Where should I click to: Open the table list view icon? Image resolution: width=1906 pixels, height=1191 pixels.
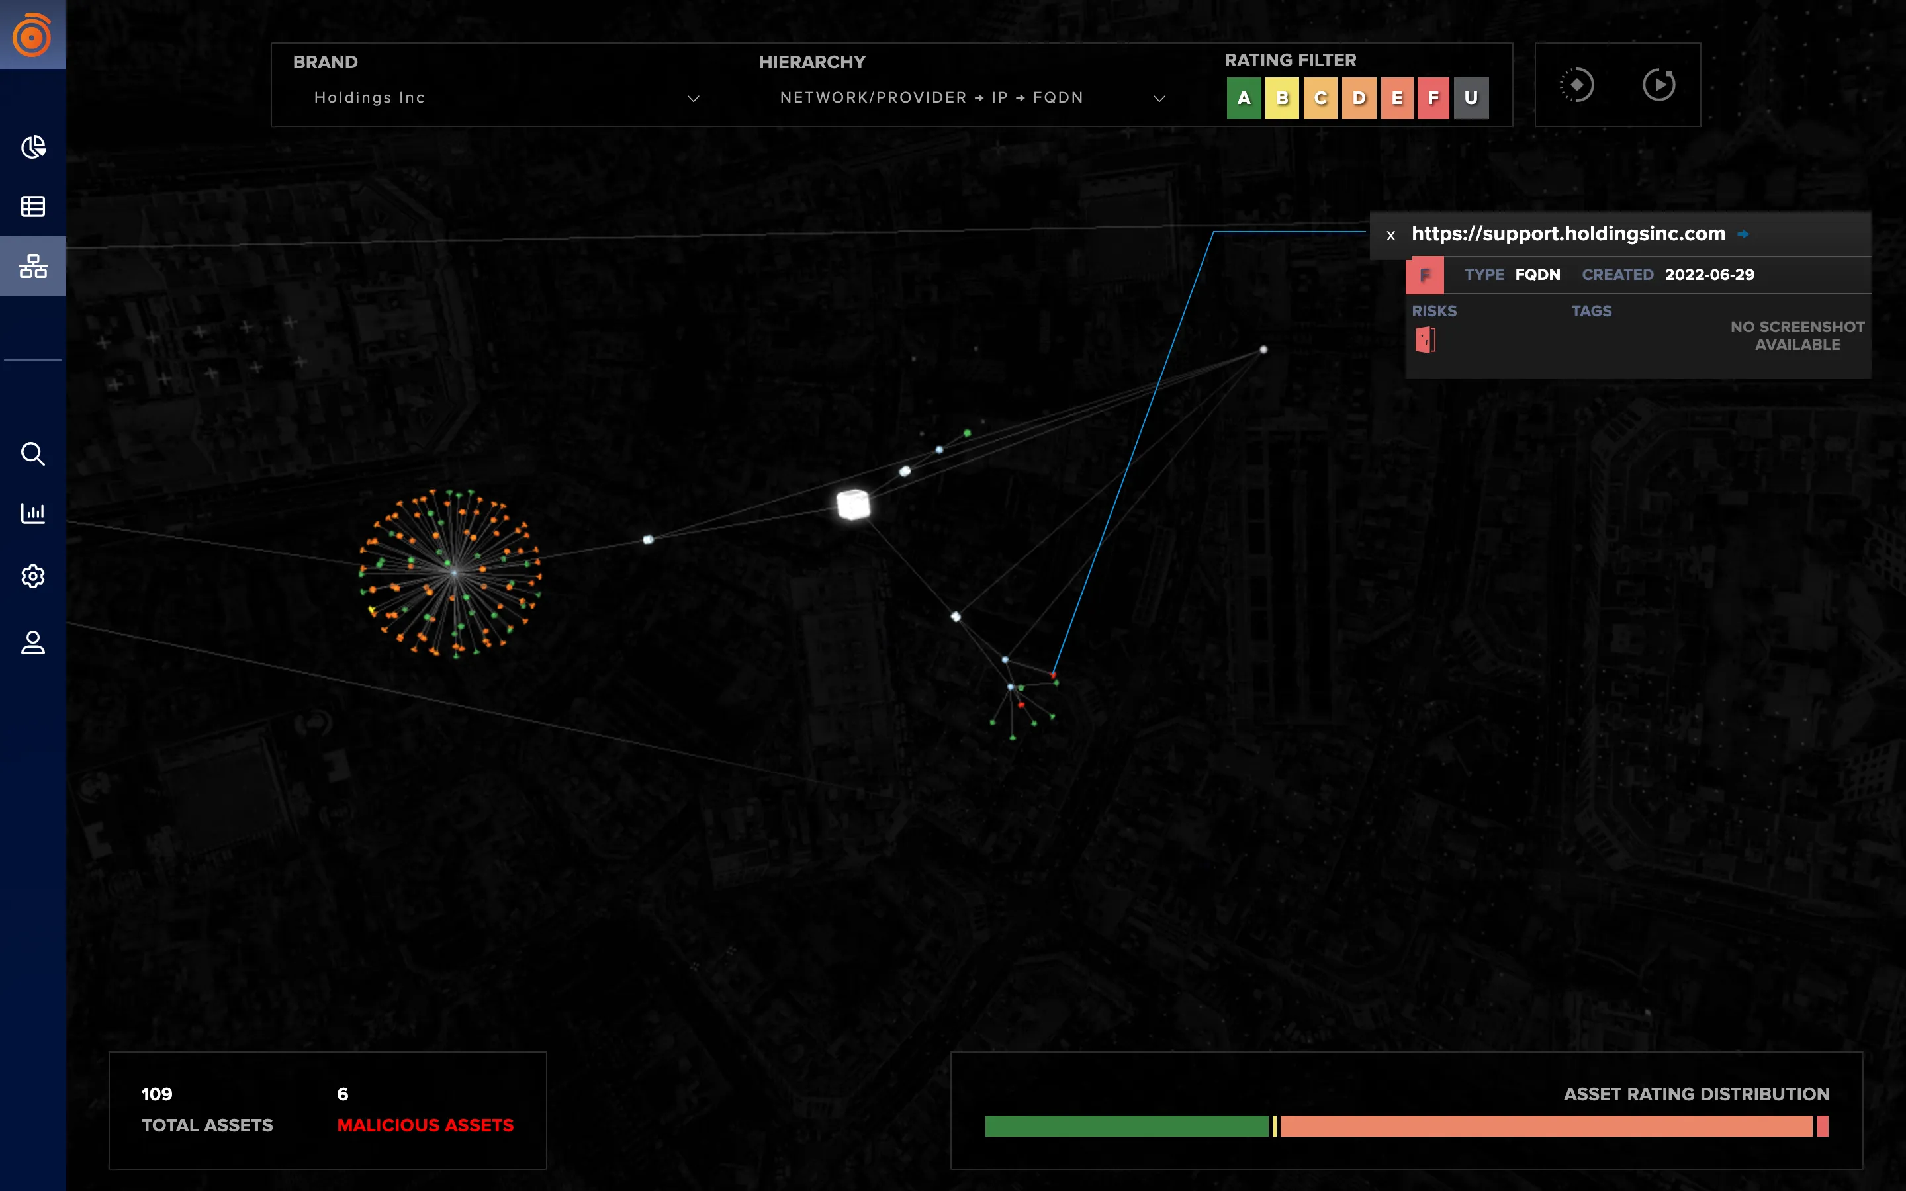[33, 206]
